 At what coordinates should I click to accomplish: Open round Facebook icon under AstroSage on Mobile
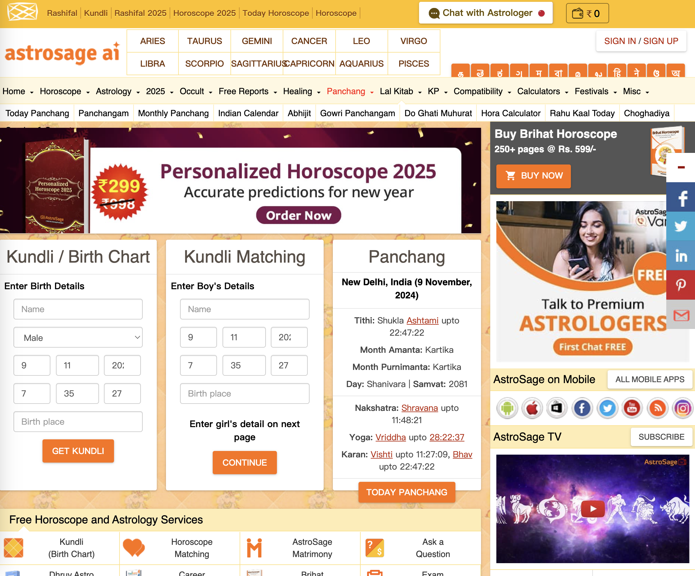tap(582, 408)
